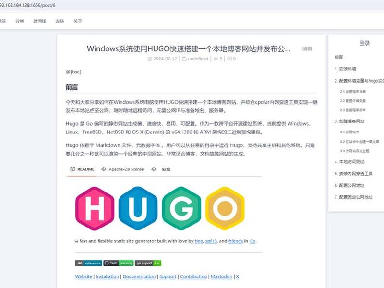The height and width of the screenshot is (288, 384).
Task: Click the 前言 section heading
Action: coord(72,87)
